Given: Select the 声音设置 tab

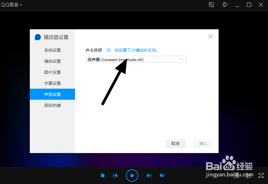Looking at the screenshot, I should (52, 94).
